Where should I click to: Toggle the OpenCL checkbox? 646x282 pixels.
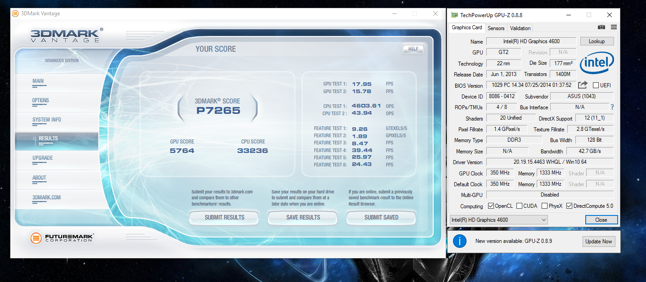click(x=491, y=206)
